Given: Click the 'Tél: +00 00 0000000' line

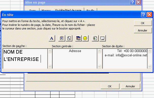Looking at the screenshot, I should tap(132, 51).
